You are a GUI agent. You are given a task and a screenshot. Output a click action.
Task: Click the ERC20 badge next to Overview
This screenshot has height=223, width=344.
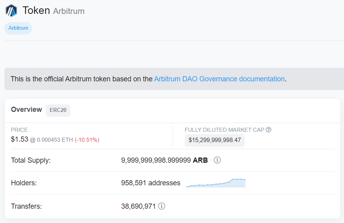(58, 110)
